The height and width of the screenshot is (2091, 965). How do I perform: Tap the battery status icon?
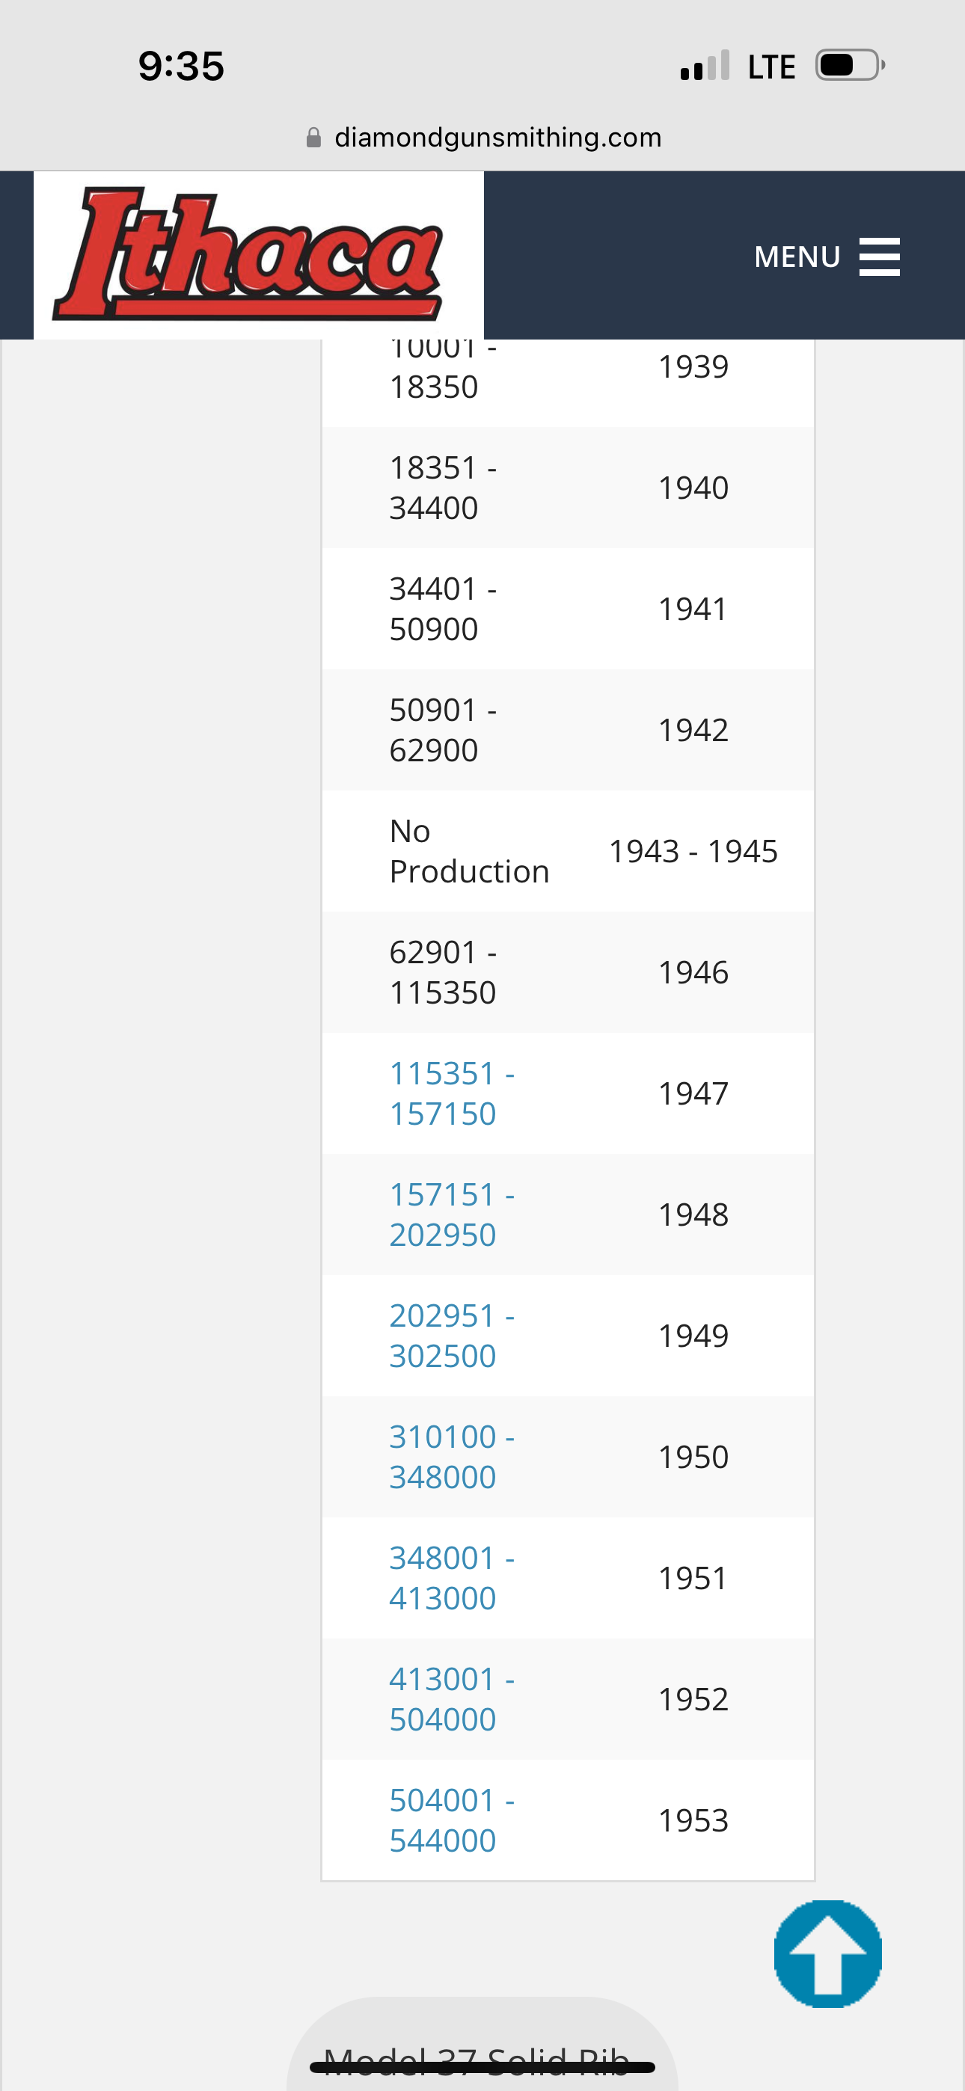(x=849, y=66)
